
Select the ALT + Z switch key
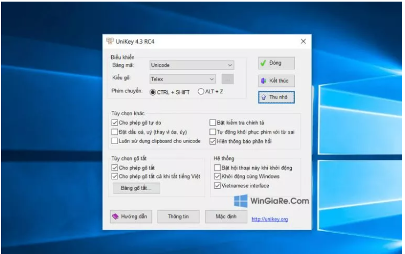coord(201,92)
